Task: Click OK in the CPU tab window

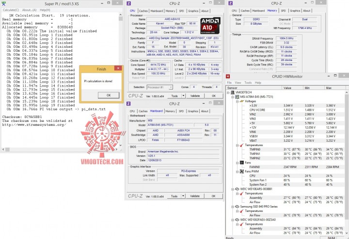Action: [x=214, y=96]
